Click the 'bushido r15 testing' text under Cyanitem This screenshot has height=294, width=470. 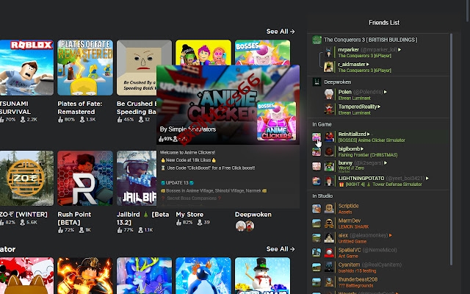(x=358, y=271)
